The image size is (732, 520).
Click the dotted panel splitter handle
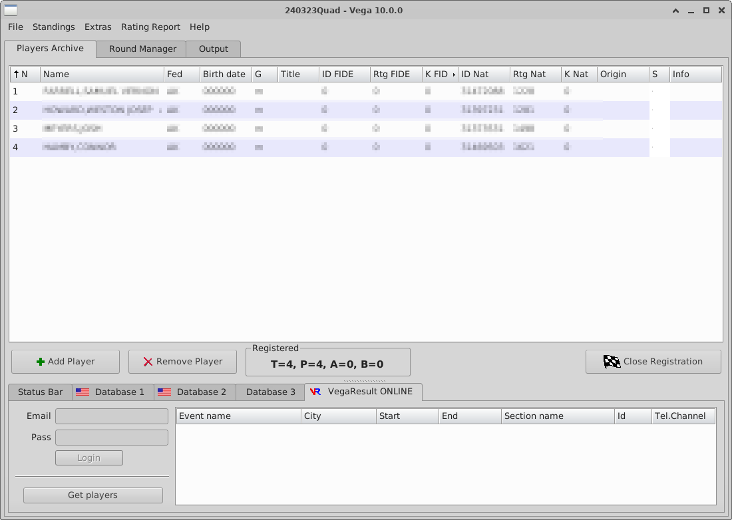click(365, 381)
